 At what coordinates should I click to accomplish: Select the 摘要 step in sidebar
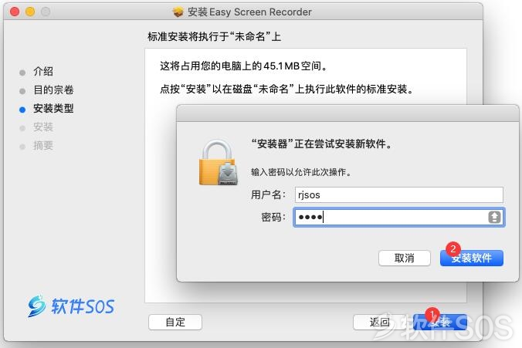coord(43,146)
